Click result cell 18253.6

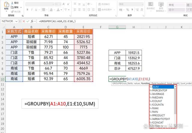[x=134, y=63]
